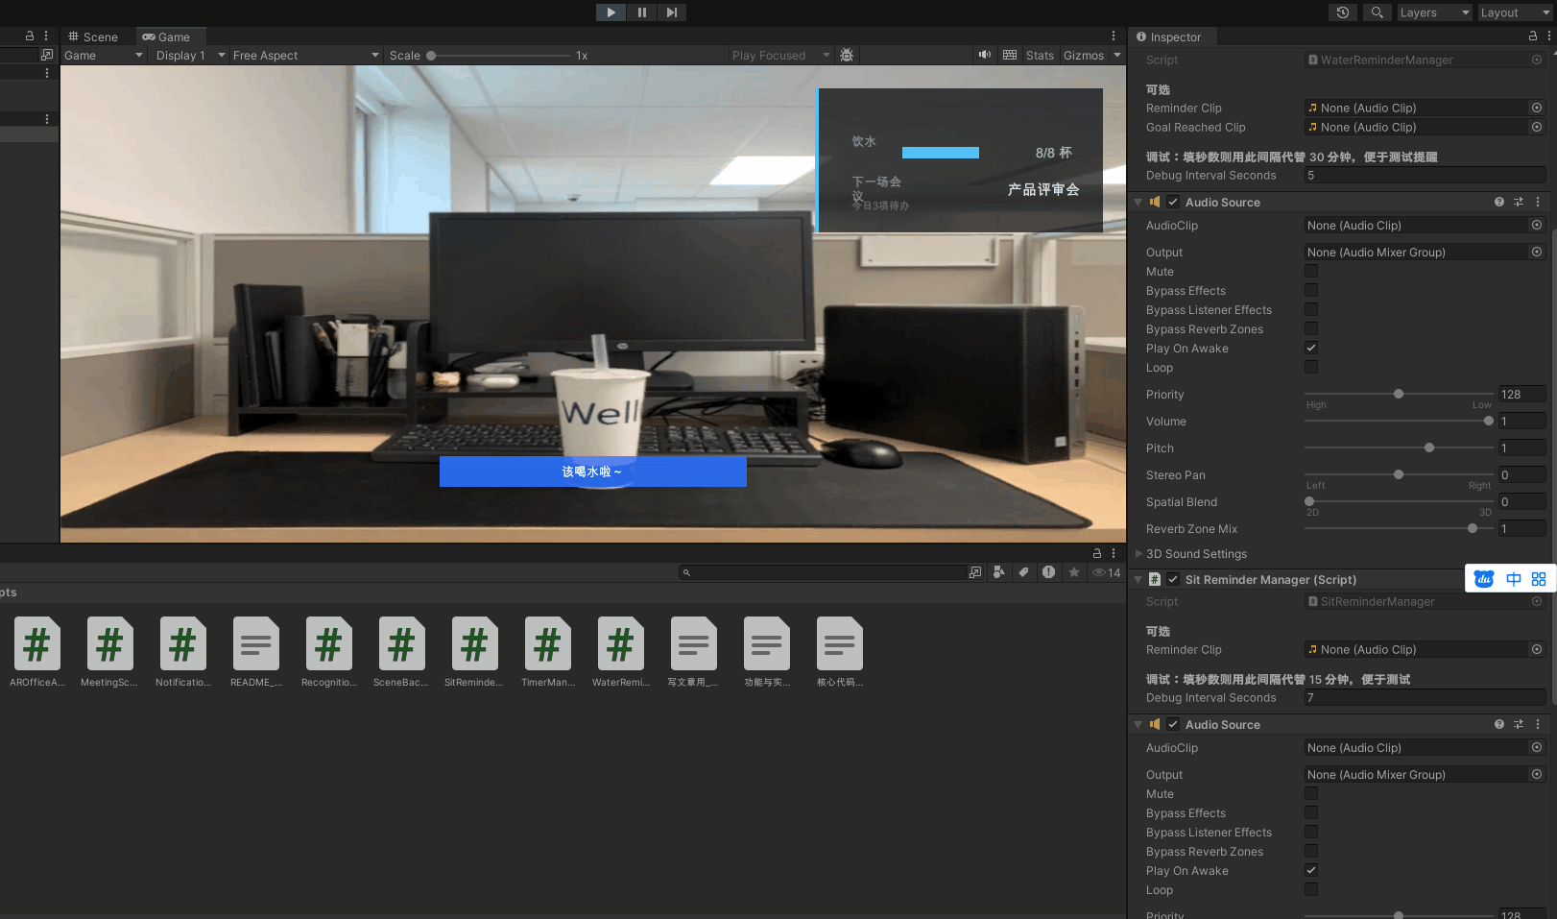Disable the Sit Reminder Manager script checkbox
Screen dimensions: 1557x919
tap(1173, 579)
